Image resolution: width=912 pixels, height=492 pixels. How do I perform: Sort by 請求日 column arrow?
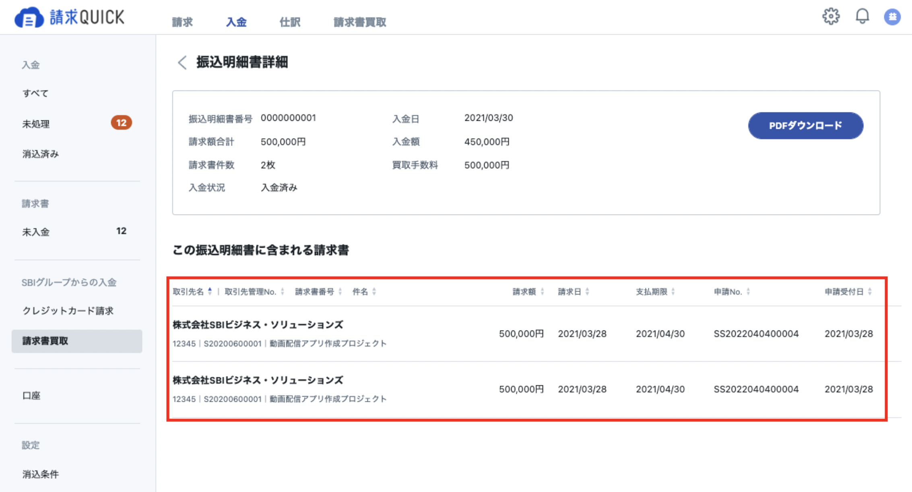click(x=587, y=291)
